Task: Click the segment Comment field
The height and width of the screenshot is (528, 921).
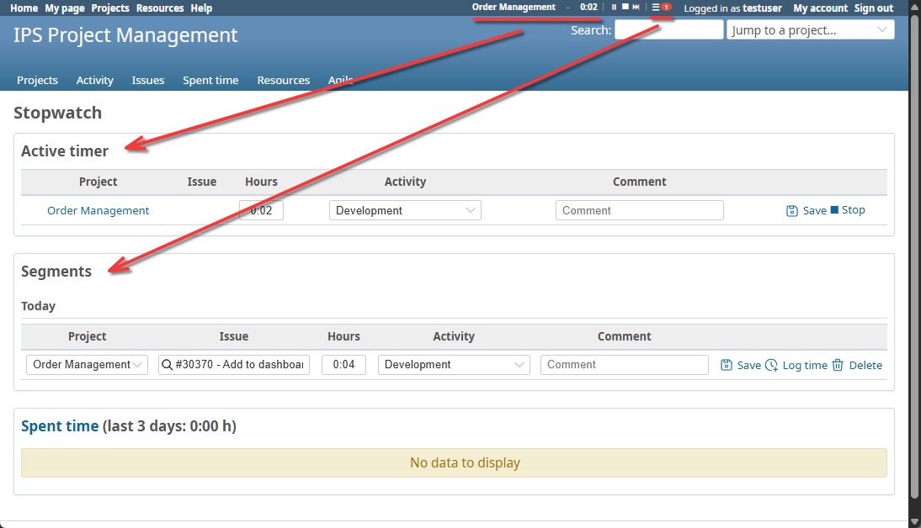Action: tap(625, 364)
